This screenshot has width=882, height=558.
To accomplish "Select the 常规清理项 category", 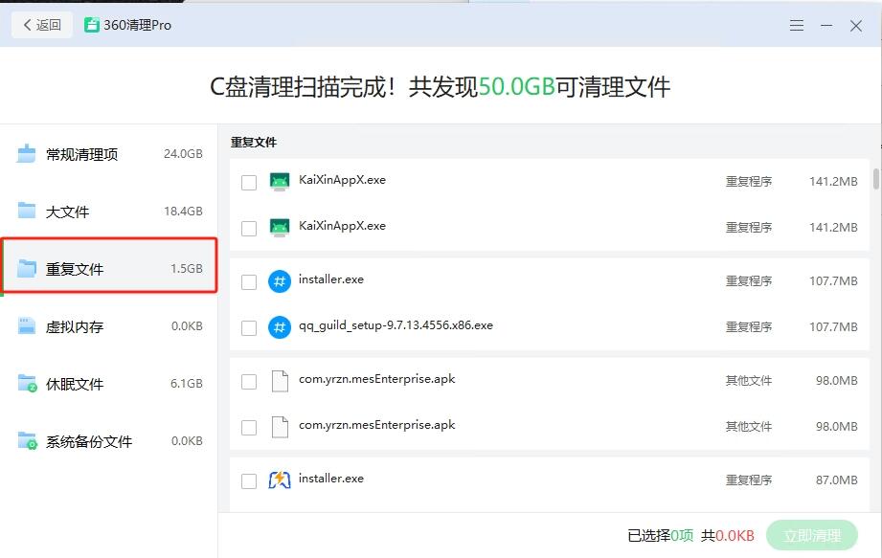I will [109, 154].
